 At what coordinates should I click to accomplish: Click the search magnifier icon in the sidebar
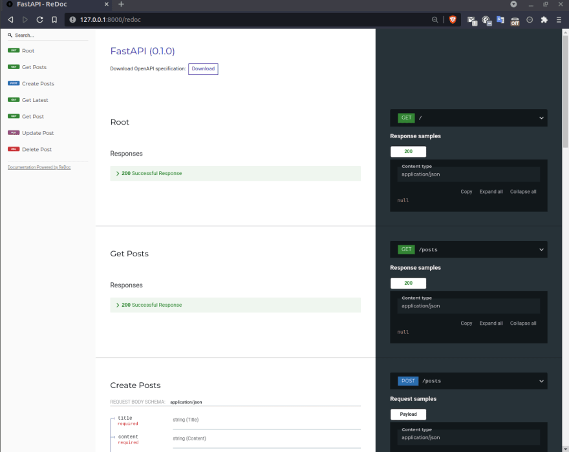point(10,35)
